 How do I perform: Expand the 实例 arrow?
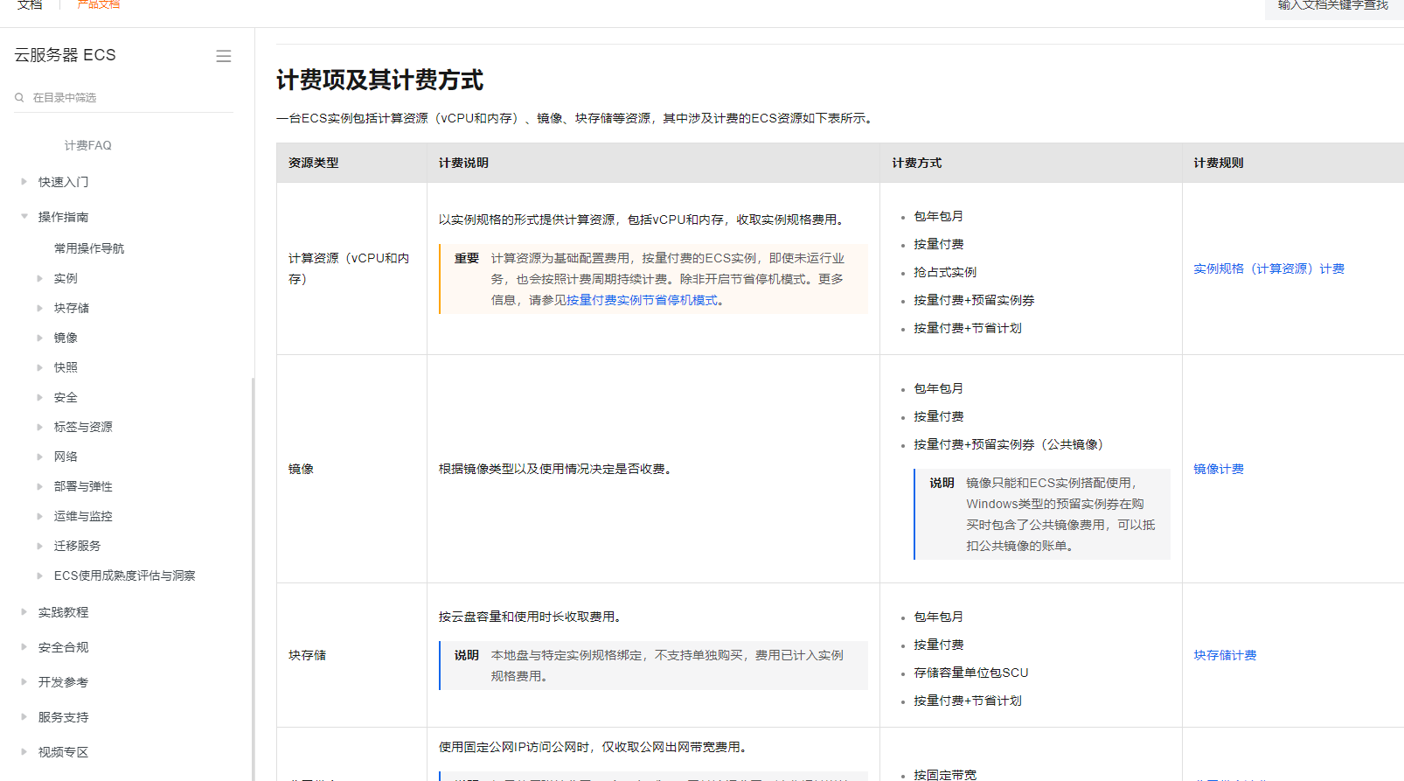point(39,278)
